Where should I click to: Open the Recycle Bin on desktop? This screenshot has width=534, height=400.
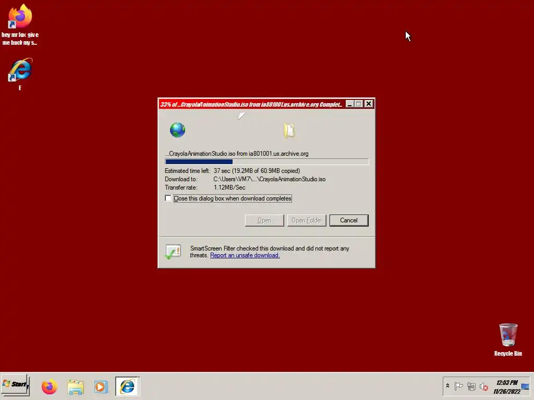(508, 340)
